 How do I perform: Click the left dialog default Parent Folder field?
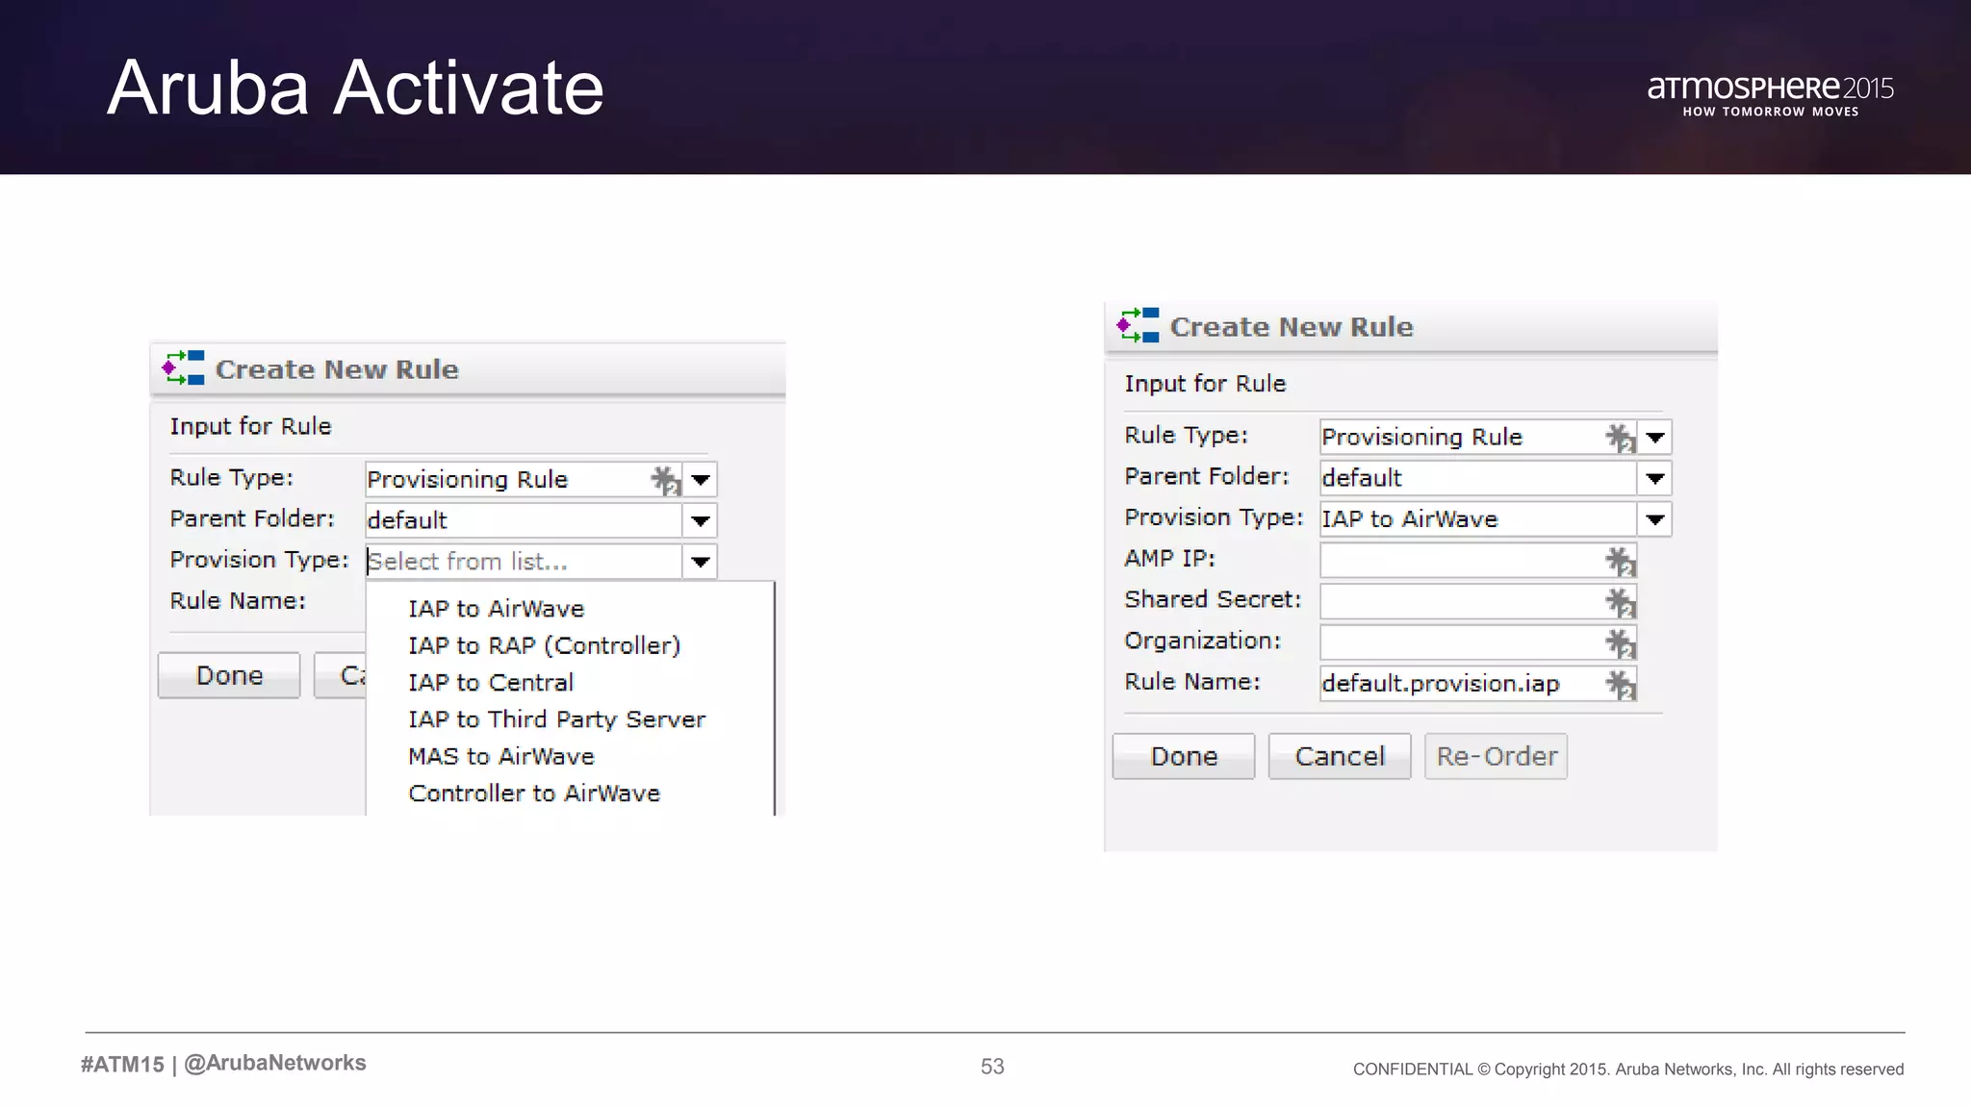524,520
